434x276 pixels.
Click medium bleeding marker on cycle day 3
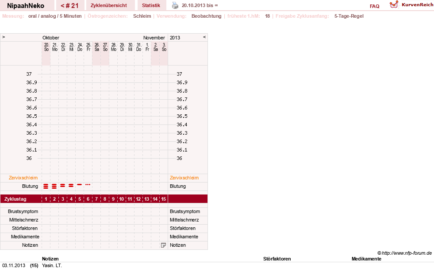(x=63, y=185)
